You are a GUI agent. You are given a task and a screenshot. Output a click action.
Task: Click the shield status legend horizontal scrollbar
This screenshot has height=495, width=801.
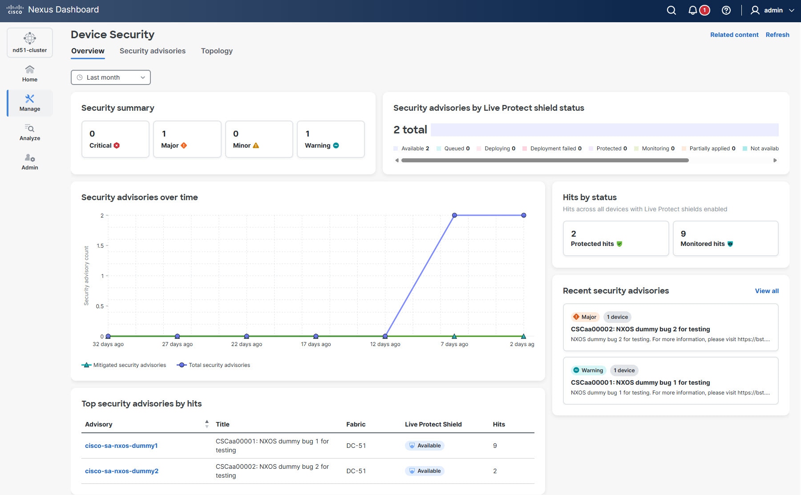click(545, 161)
